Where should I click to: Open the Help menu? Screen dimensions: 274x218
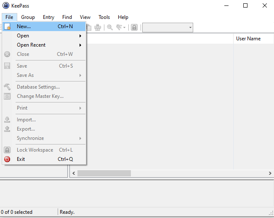[123, 17]
